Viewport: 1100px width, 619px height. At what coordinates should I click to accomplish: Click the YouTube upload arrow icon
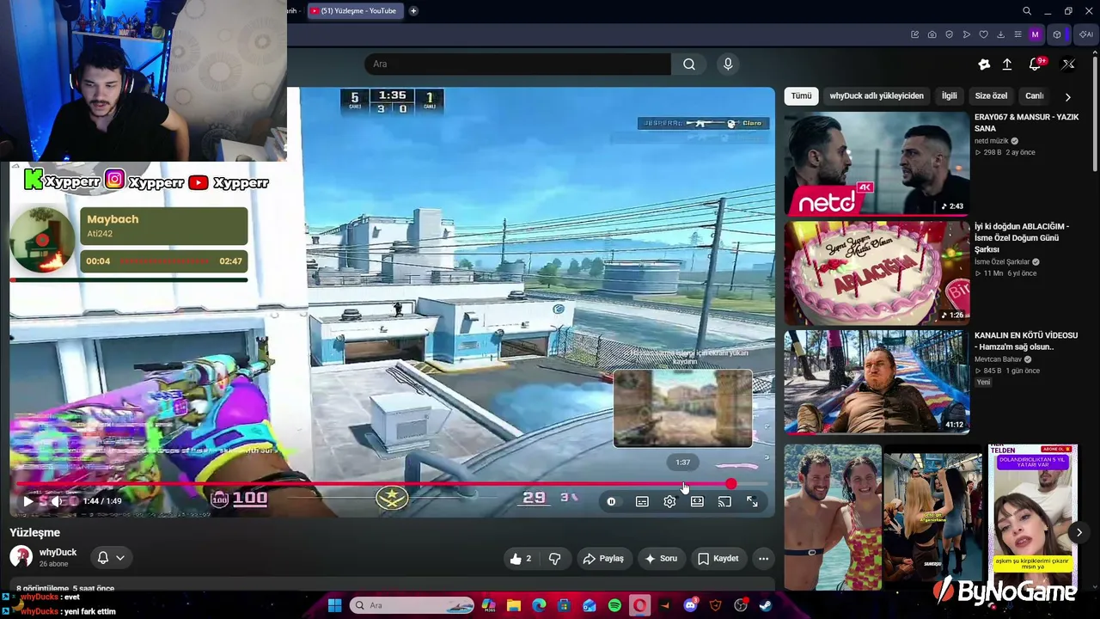click(1007, 64)
